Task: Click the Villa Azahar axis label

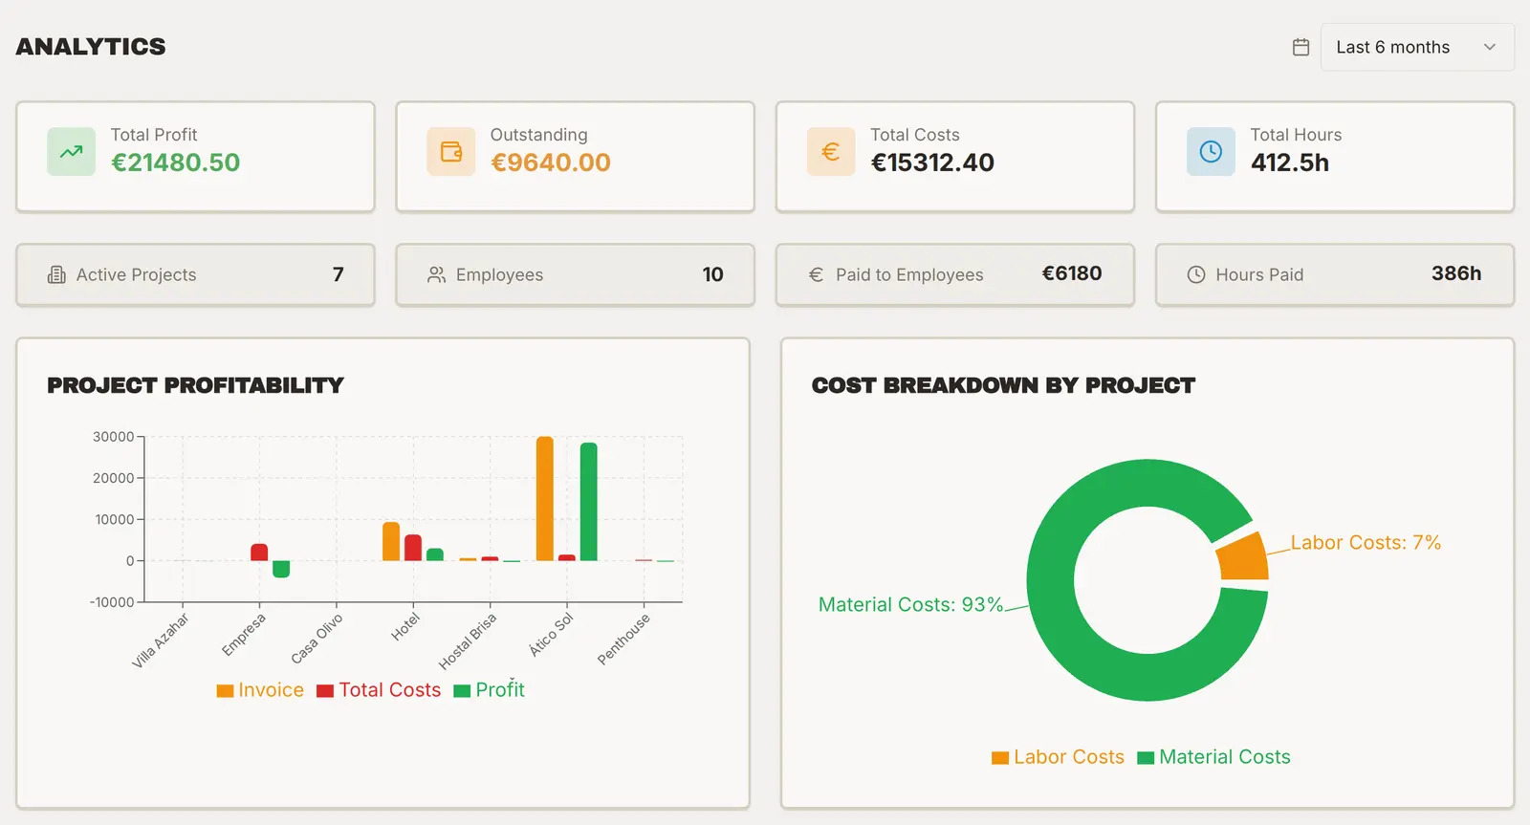Action: (x=161, y=640)
